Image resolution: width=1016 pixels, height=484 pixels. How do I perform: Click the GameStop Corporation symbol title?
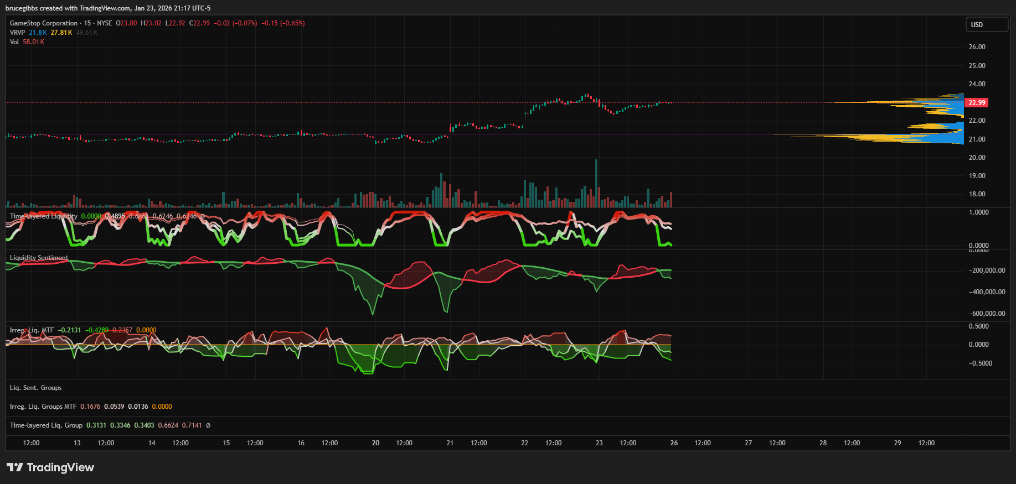44,23
